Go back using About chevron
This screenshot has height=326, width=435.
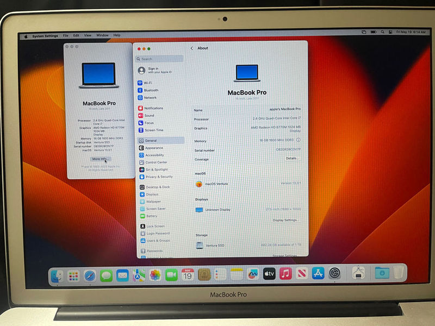(x=192, y=48)
